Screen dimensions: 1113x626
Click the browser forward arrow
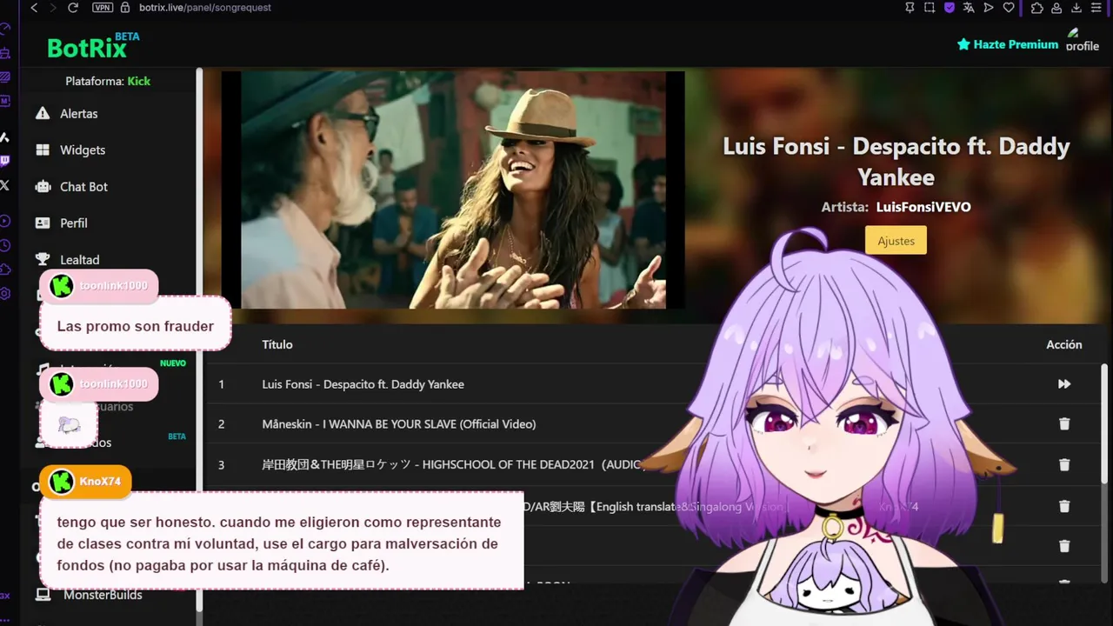(52, 8)
